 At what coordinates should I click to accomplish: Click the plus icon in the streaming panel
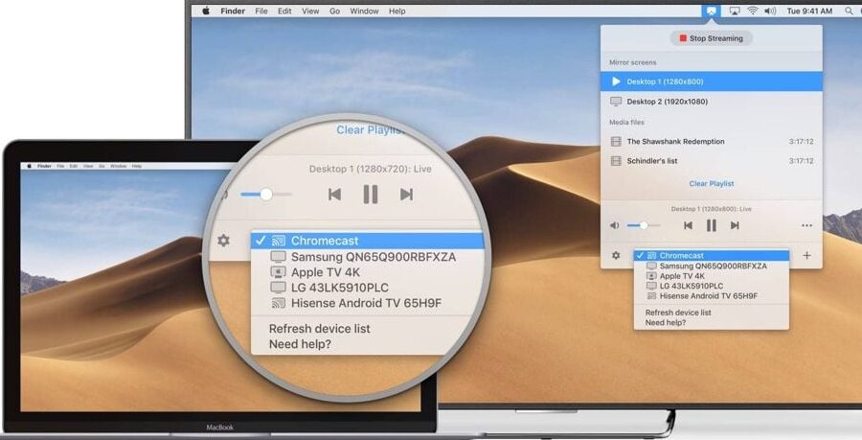(x=806, y=255)
